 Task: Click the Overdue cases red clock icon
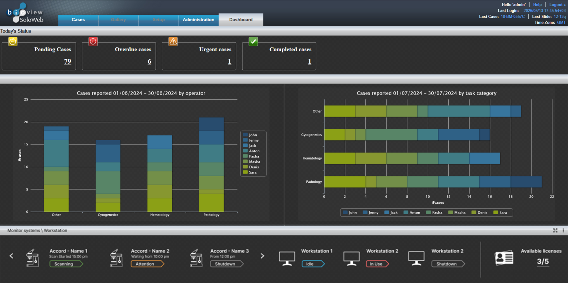[x=93, y=41]
